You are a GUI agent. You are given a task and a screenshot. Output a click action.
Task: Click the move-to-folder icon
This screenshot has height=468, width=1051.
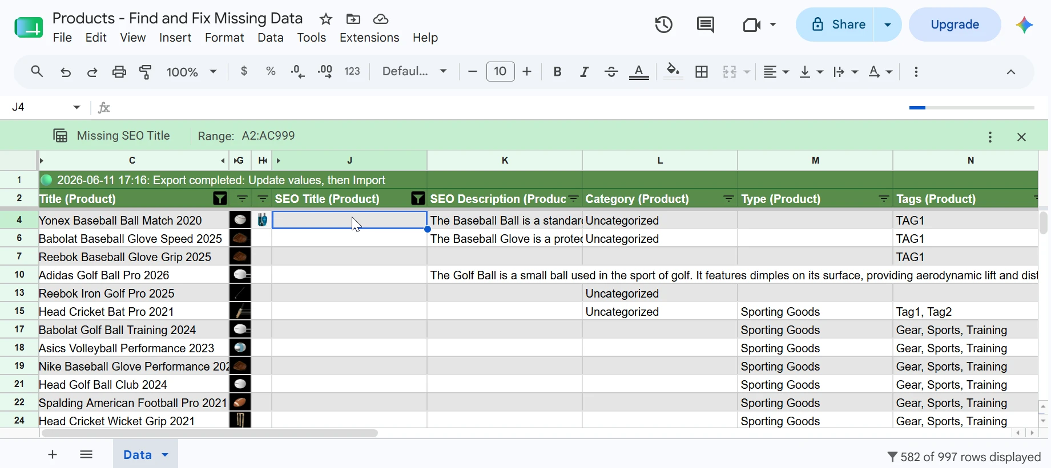coord(353,19)
